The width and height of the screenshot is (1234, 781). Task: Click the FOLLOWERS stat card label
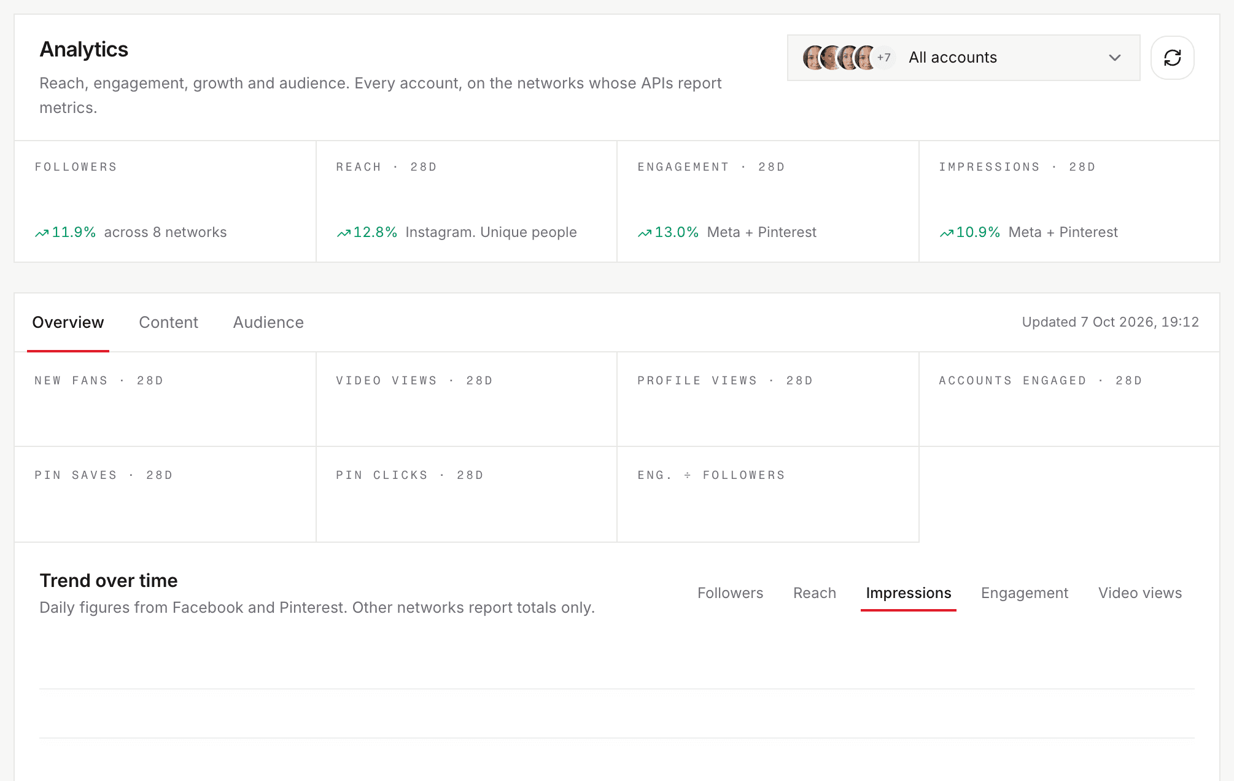(76, 167)
